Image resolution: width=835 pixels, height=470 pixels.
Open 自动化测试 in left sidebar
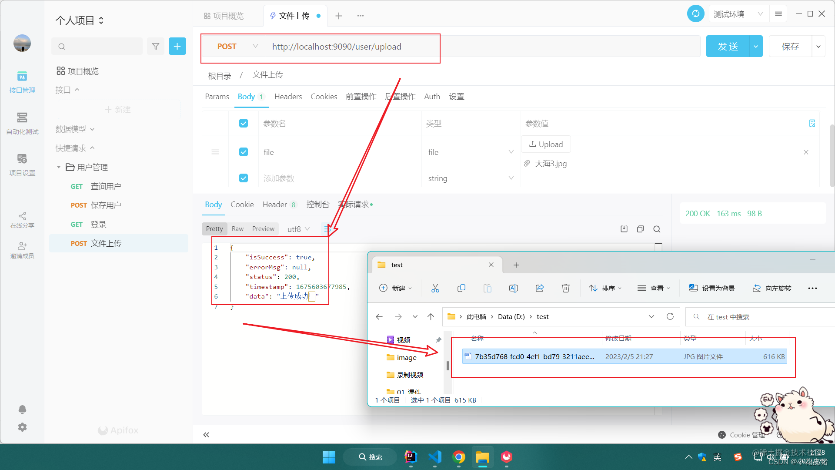pos(22,123)
